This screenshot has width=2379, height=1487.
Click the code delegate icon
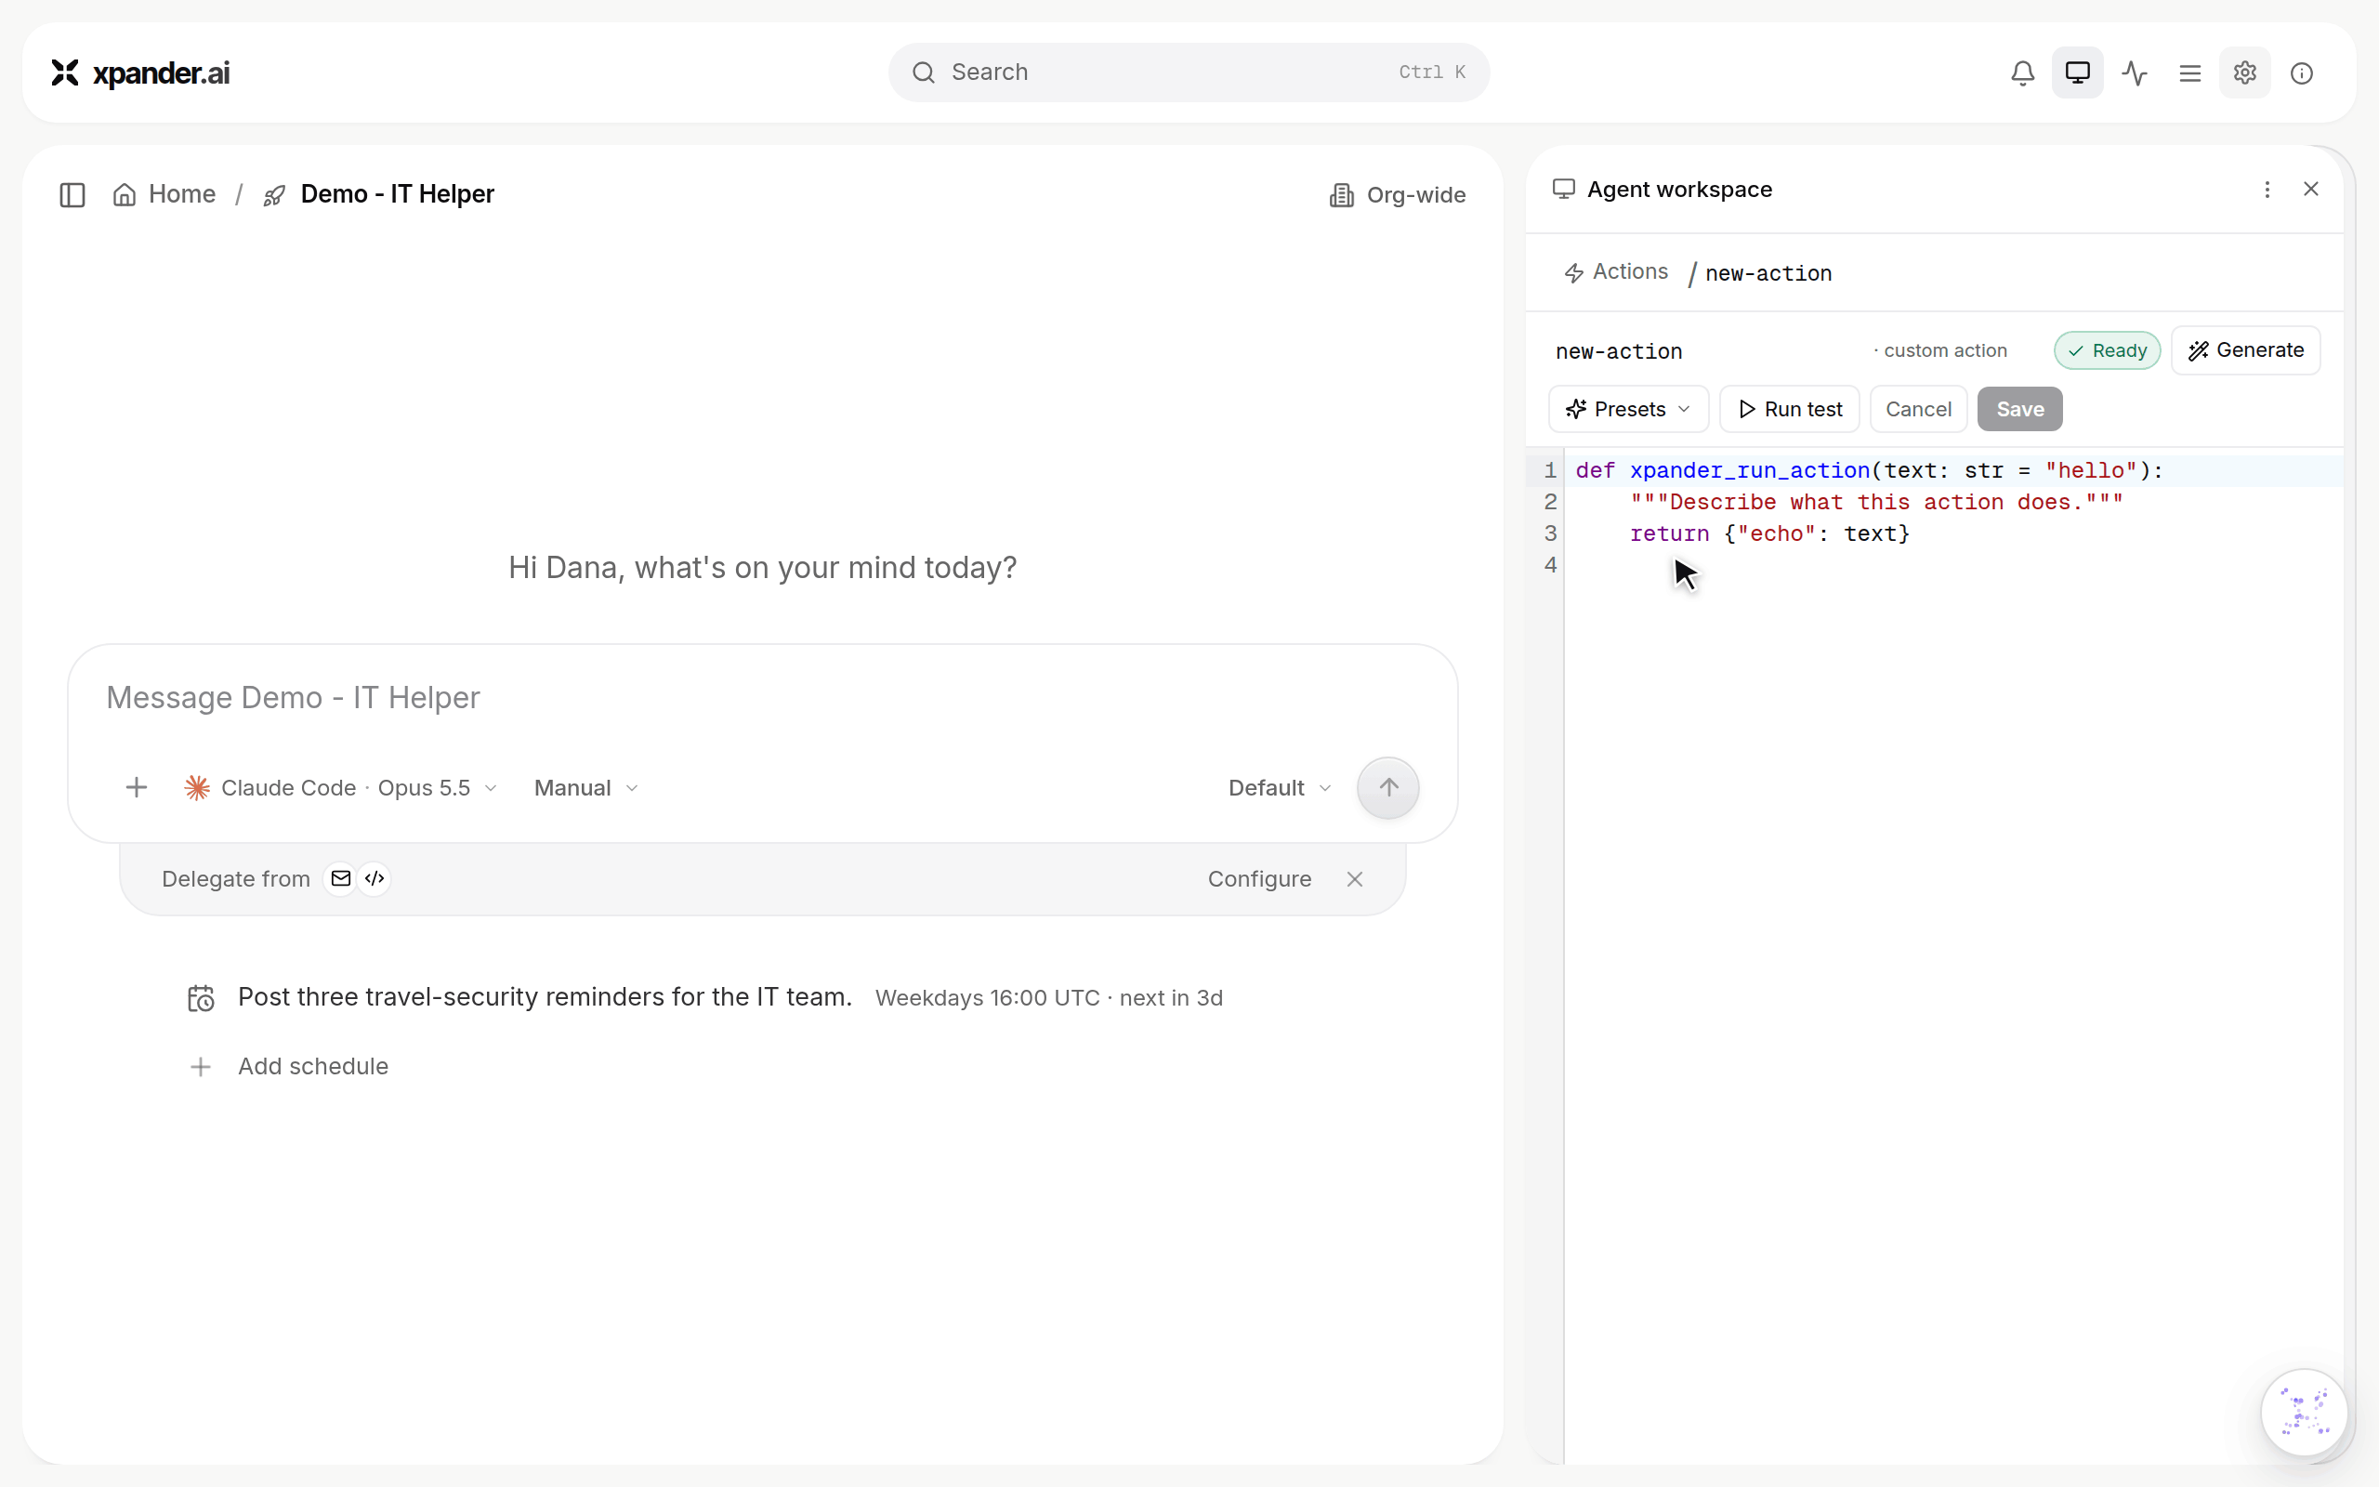[375, 879]
